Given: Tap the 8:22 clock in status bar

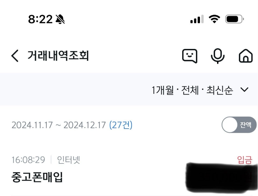Looking at the screenshot, I should pos(40,19).
